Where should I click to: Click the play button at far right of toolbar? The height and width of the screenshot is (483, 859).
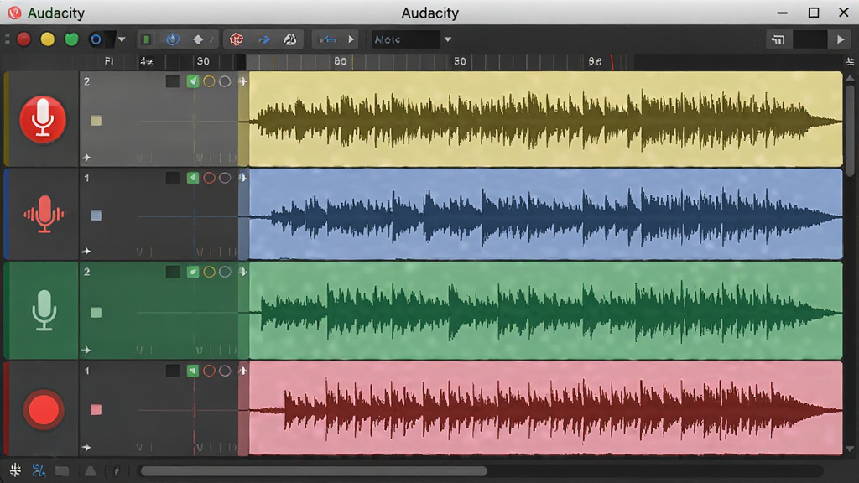pyautogui.click(x=841, y=39)
